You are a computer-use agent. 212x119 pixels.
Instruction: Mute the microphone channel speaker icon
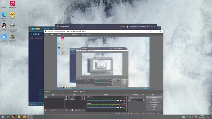tap(121, 101)
